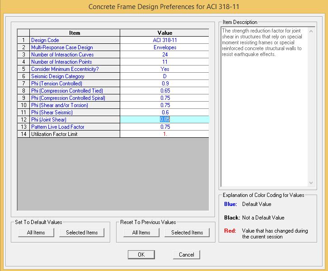Select the Phi (Joint Shear) label
Image resolution: width=328 pixels, height=271 pixels.
75,119
